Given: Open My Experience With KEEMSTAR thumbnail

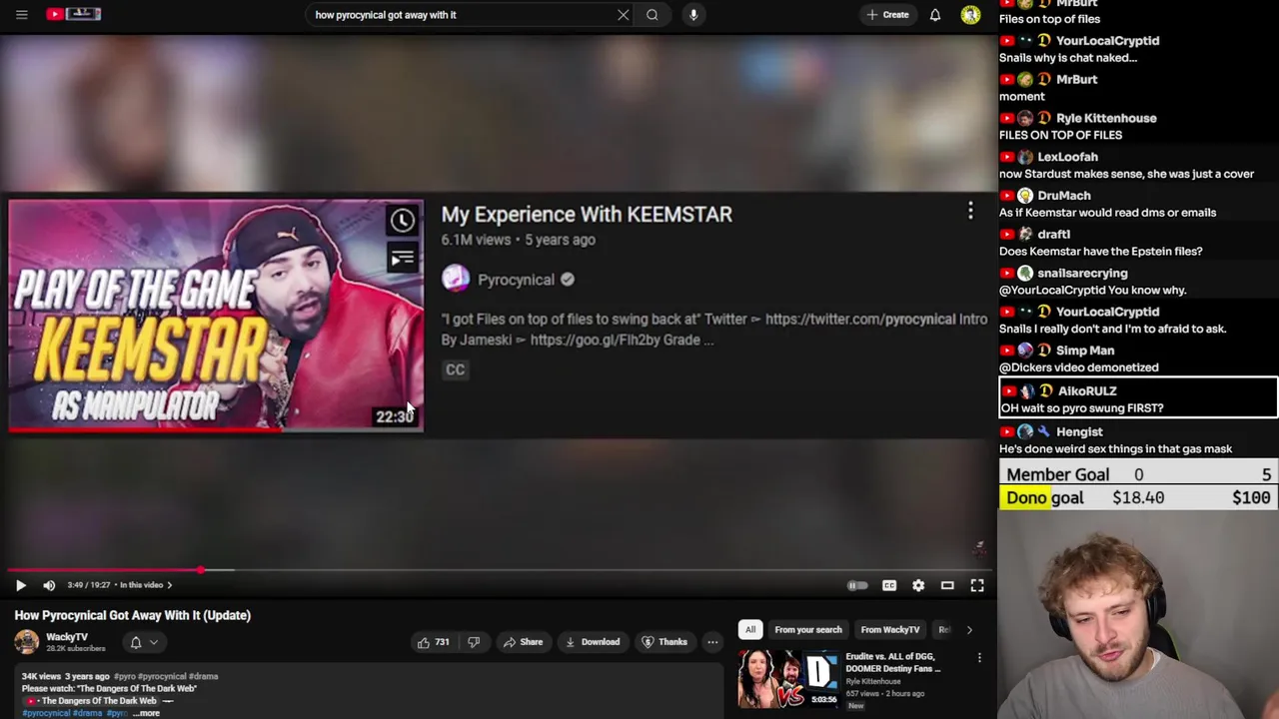Looking at the screenshot, I should [x=216, y=316].
